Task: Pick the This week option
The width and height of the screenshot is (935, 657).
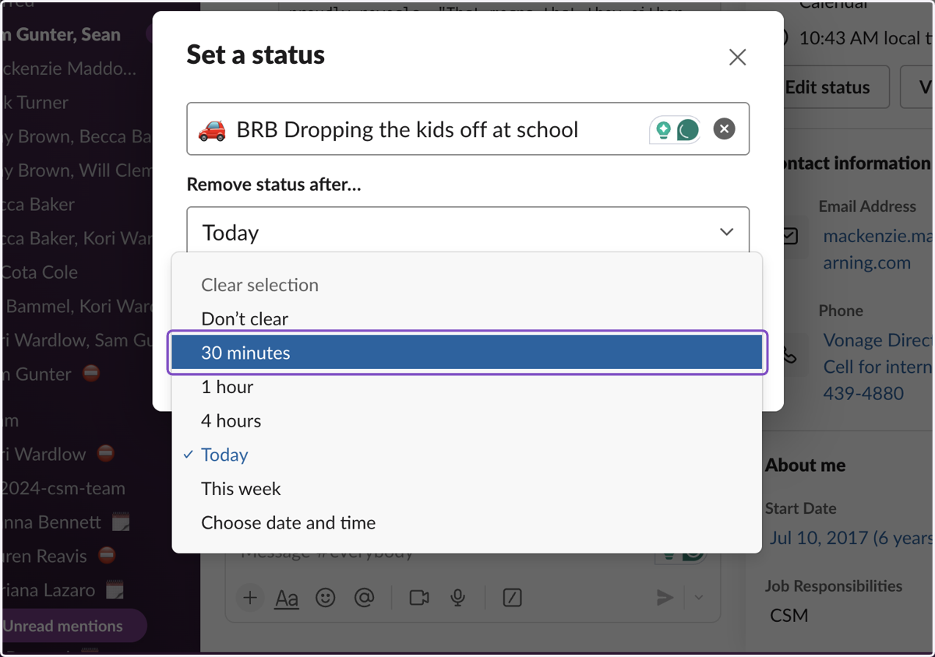Action: click(x=467, y=489)
